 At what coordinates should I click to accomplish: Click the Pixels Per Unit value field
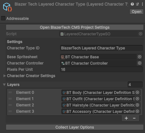coord(101,69)
